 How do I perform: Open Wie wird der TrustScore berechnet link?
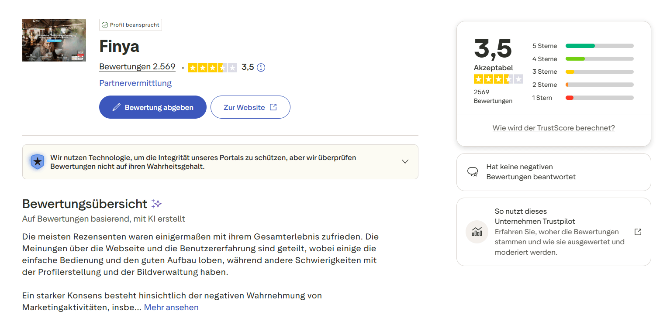[553, 128]
